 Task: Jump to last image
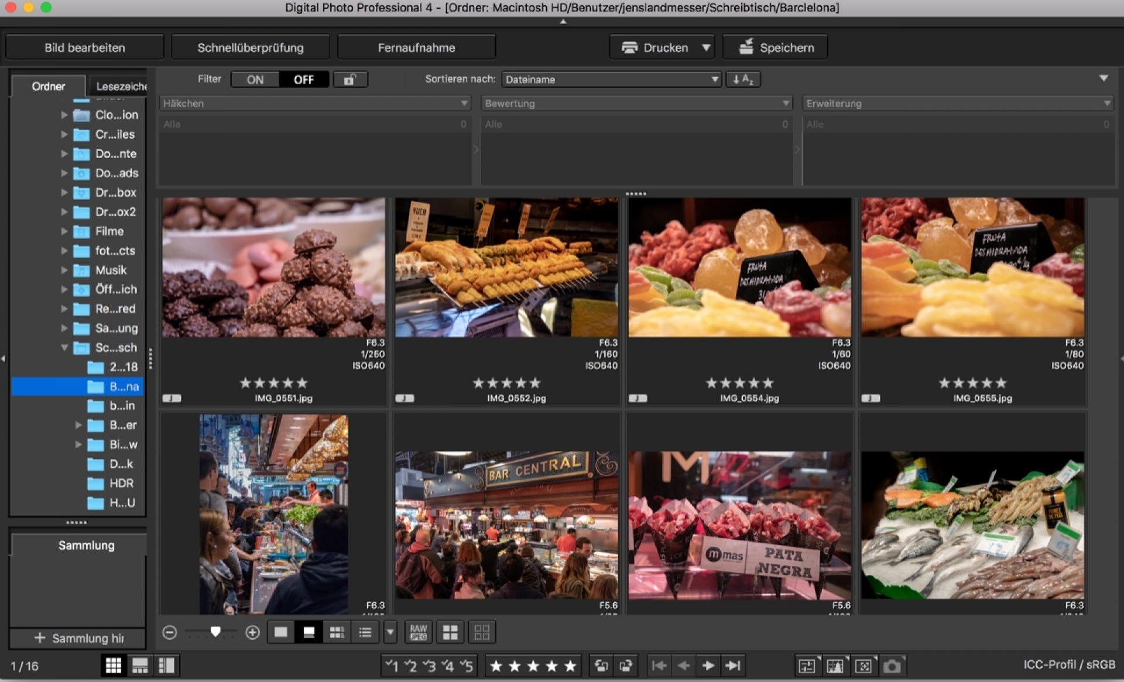click(733, 666)
